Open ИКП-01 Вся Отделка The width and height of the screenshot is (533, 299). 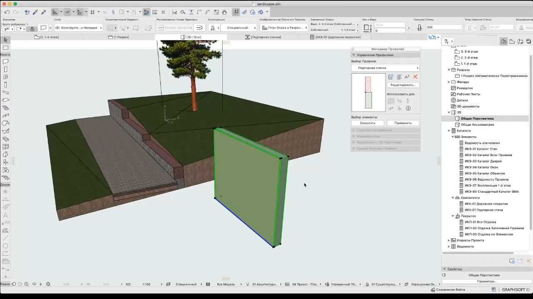click(480, 222)
